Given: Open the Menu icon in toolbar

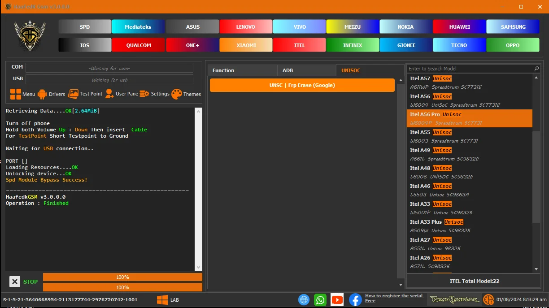Looking at the screenshot, I should (x=16, y=94).
